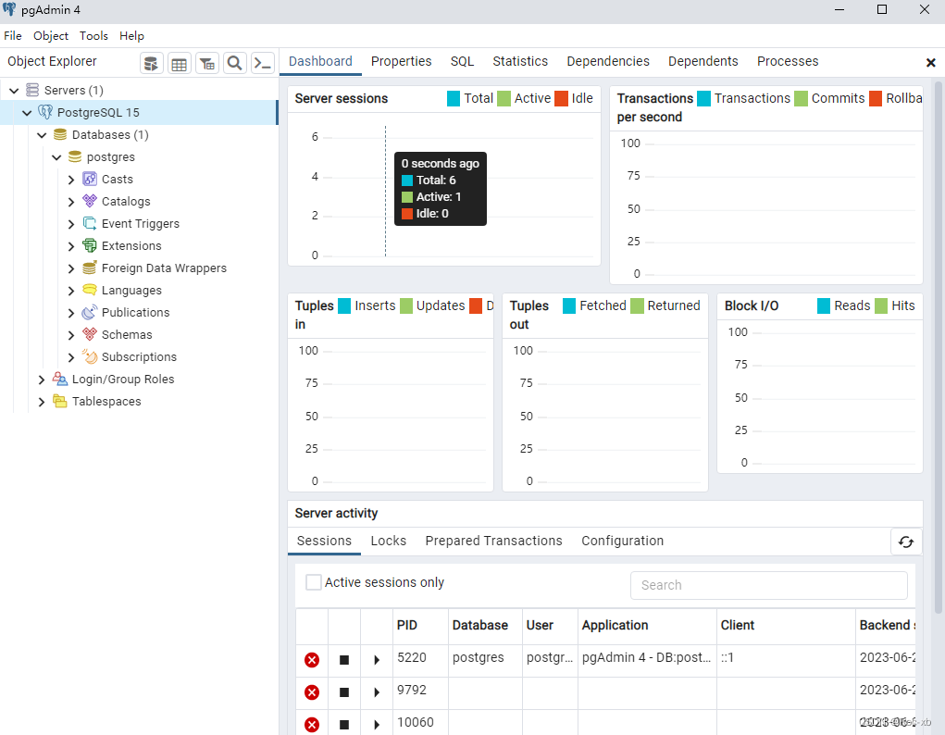This screenshot has height=735, width=945.
Task: Expand session details for PID 9792
Action: 377,692
